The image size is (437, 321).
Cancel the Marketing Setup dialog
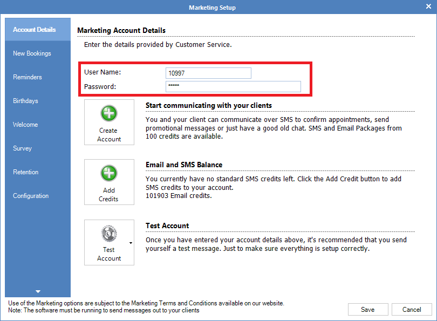(412, 309)
